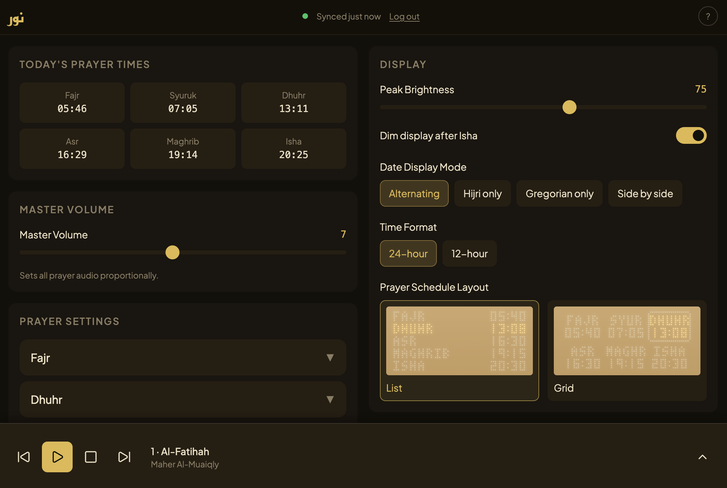Skip to next track
727x488 pixels.
124,457
